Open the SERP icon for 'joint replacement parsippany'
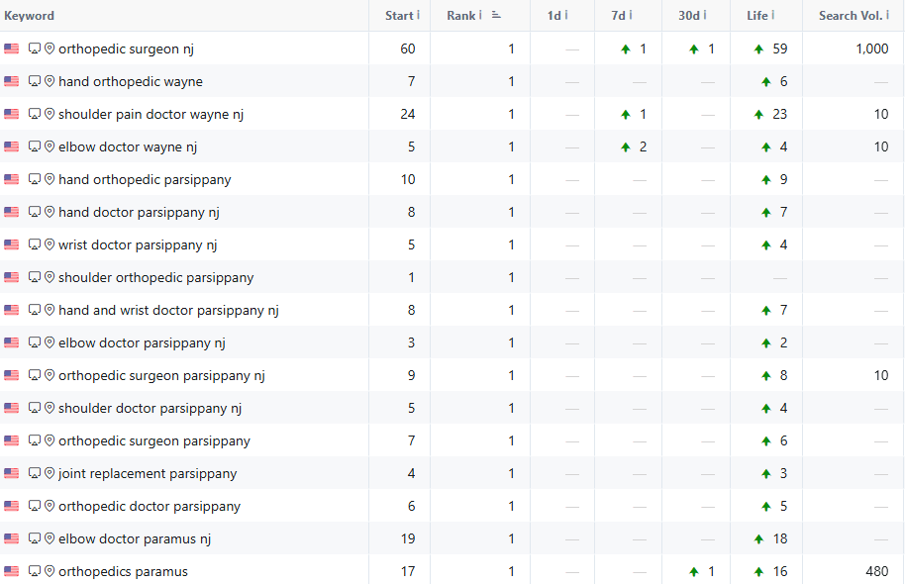This screenshot has height=584, width=905. (34, 473)
